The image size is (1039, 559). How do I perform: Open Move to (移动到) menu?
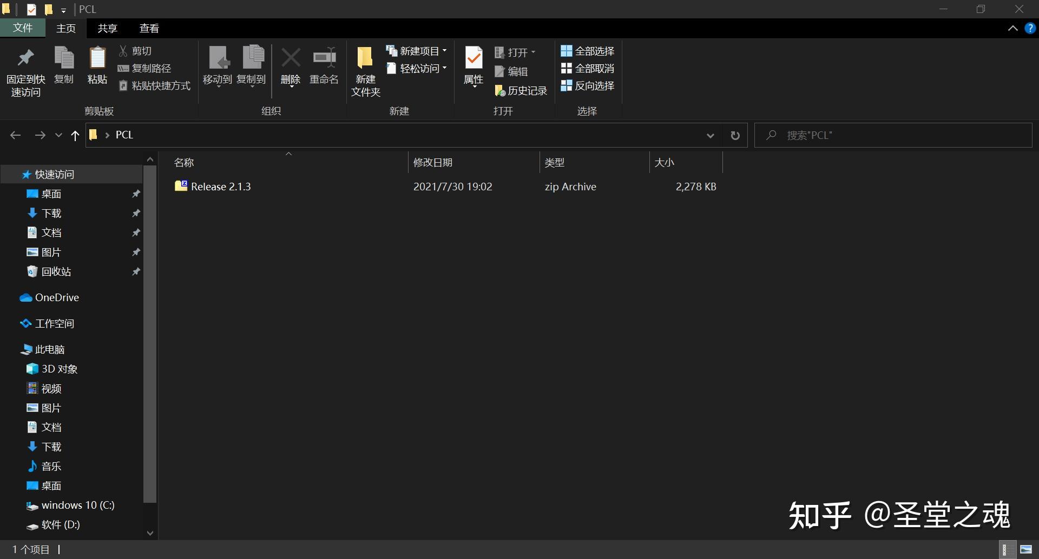pos(218,66)
